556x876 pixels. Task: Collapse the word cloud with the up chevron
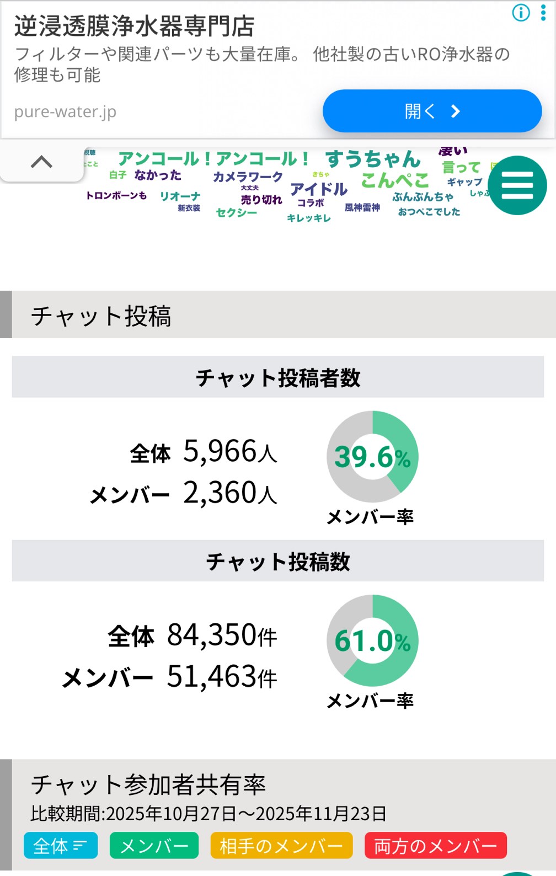(x=41, y=162)
